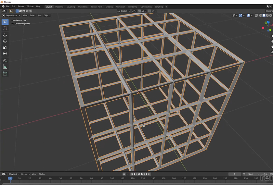Pick the Annotate pencil tool

(x=5, y=61)
